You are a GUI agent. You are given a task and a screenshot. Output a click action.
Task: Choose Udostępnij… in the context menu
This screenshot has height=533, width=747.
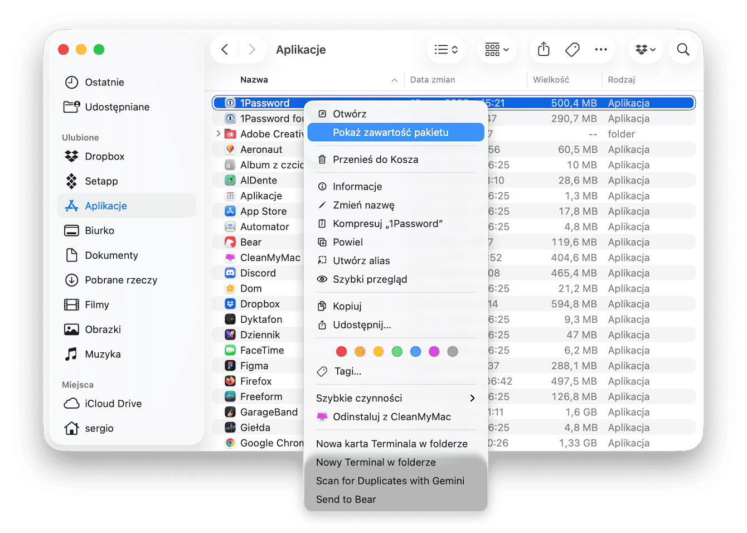[x=396, y=325]
